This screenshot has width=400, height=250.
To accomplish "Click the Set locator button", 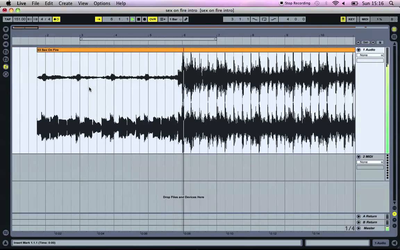I will (366, 42).
